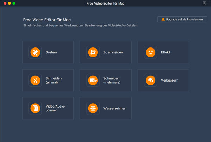
Task: Click the Schneiden (mehrmals) film-cut icon
Action: click(93, 80)
